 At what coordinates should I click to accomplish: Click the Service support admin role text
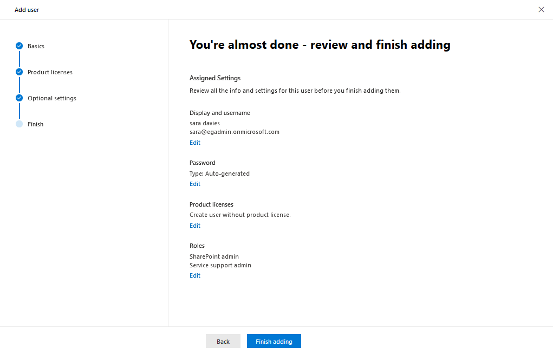[220, 266]
